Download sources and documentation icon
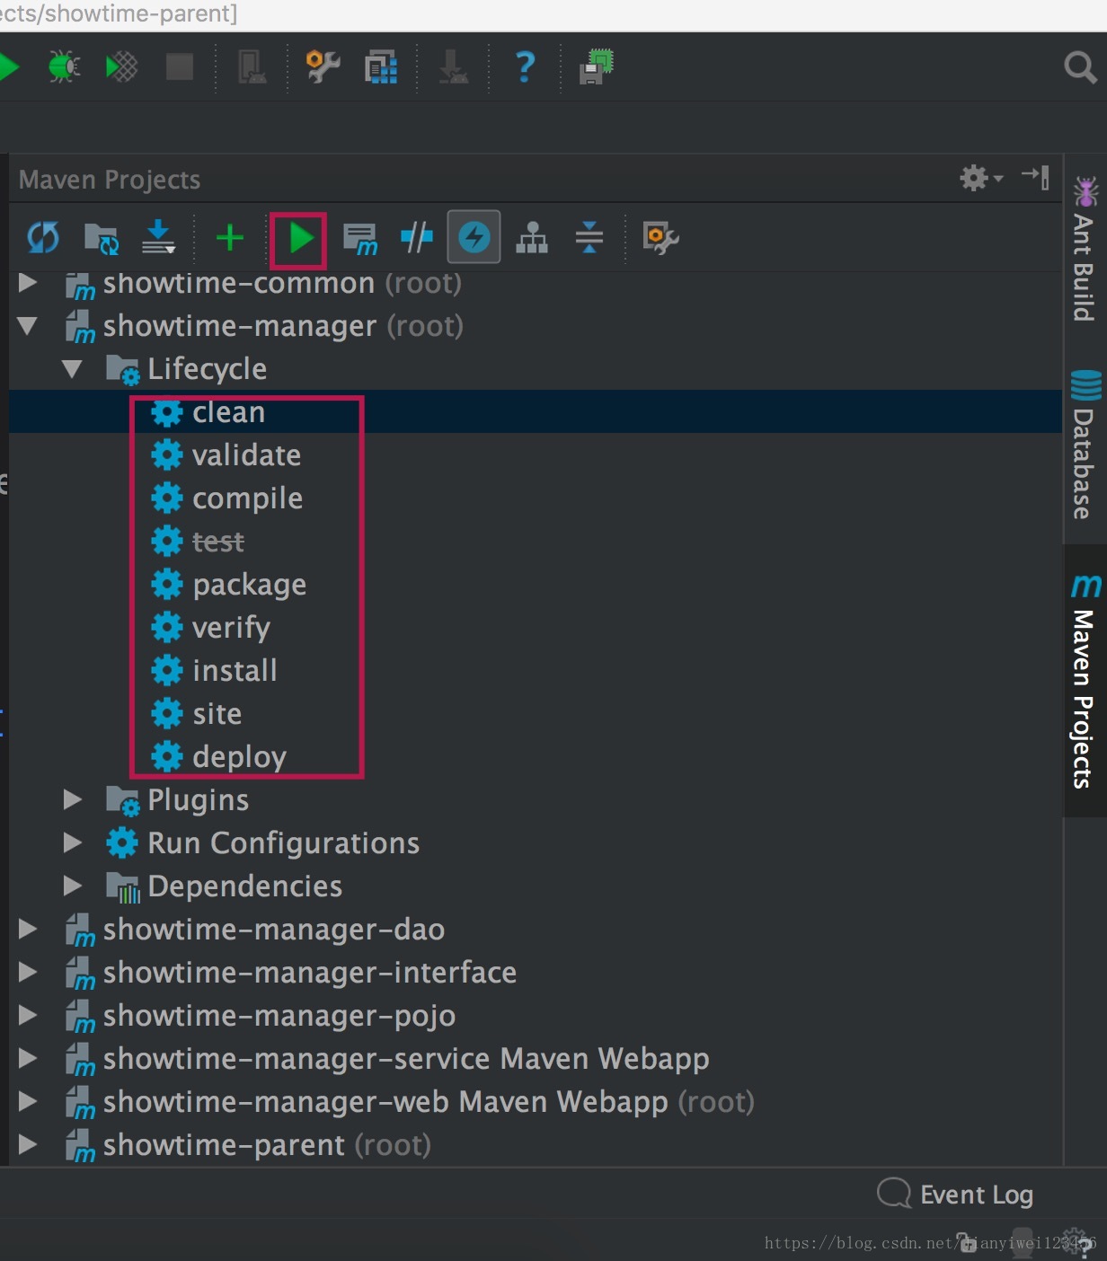Image resolution: width=1107 pixels, height=1261 pixels. coord(158,238)
